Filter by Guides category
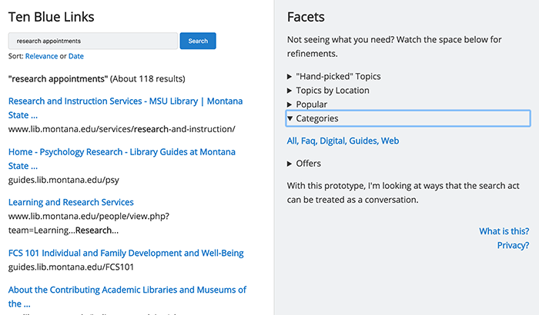The height and width of the screenshot is (315, 539). [363, 141]
